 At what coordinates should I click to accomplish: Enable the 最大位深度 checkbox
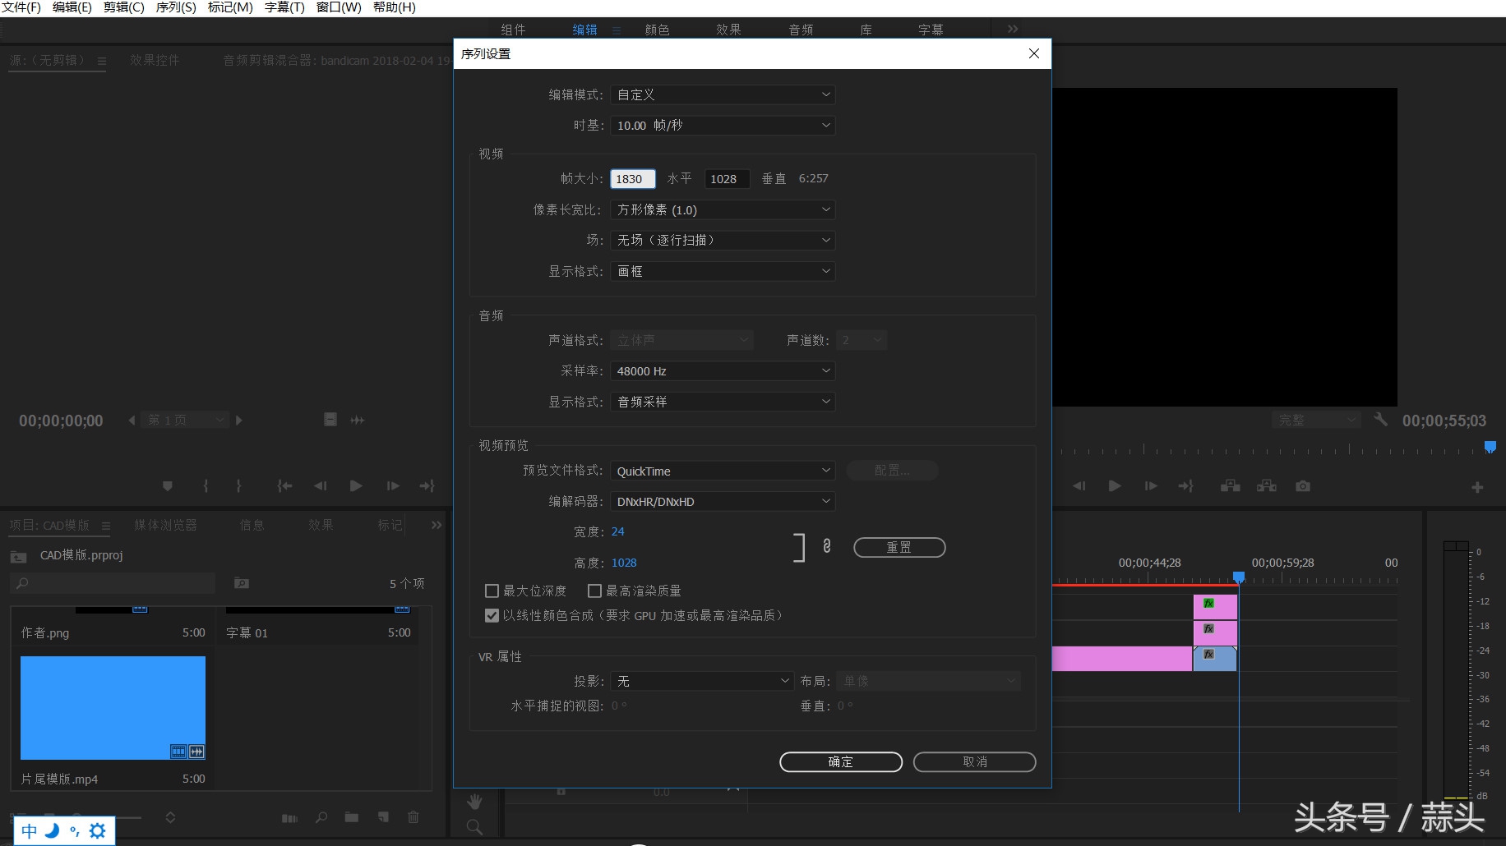(492, 591)
